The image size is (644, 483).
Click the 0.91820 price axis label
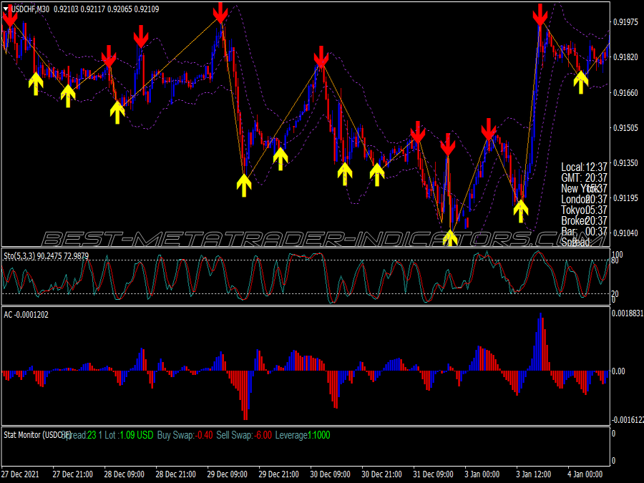pos(625,57)
